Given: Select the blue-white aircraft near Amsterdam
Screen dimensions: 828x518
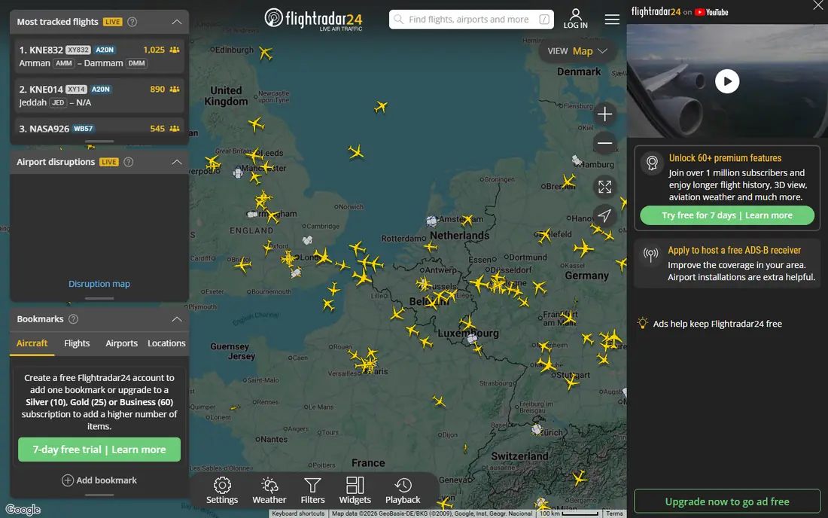Looking at the screenshot, I should point(432,221).
